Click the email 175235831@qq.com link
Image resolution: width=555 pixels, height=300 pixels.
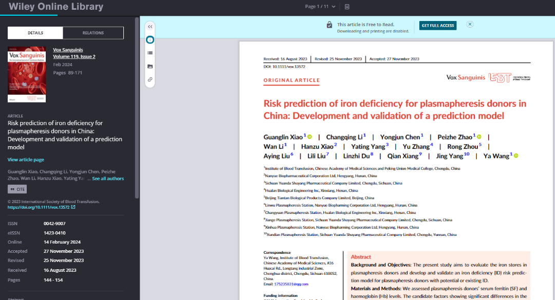291,284
